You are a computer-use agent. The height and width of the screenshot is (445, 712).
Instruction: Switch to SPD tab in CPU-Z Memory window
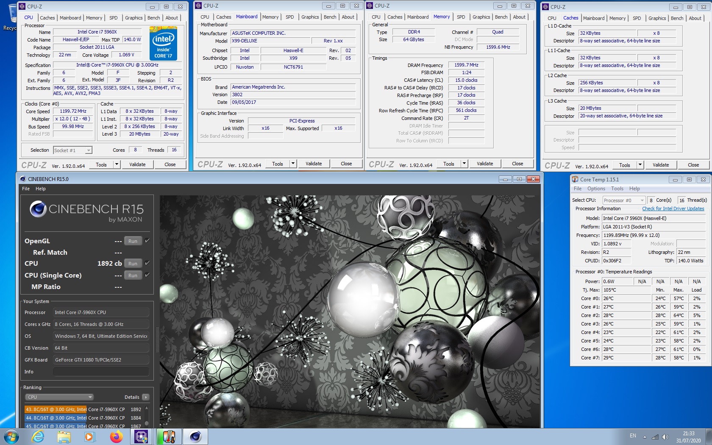[x=461, y=17]
